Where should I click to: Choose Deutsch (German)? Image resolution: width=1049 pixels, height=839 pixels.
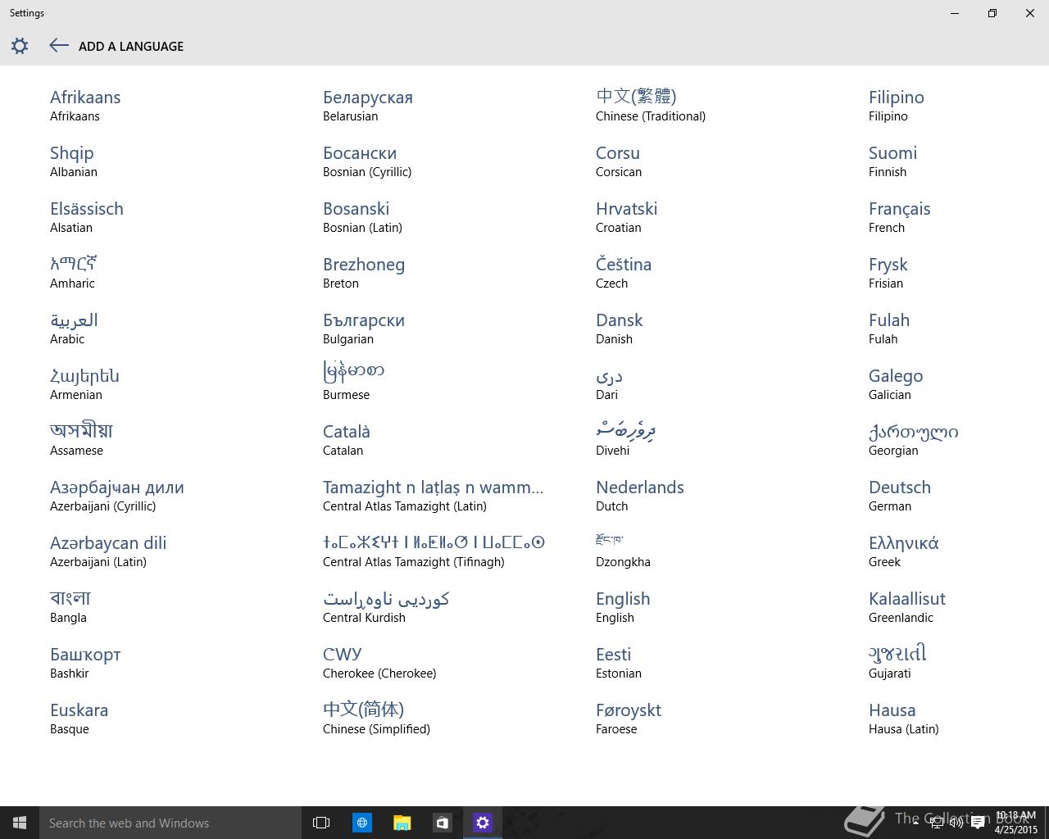coord(900,496)
